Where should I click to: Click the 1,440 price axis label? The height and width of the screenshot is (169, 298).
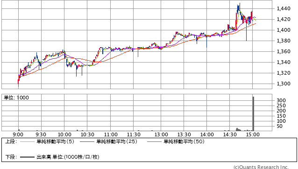(284, 8)
